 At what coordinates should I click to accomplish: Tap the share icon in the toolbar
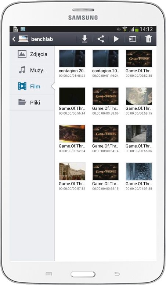coord(101,39)
